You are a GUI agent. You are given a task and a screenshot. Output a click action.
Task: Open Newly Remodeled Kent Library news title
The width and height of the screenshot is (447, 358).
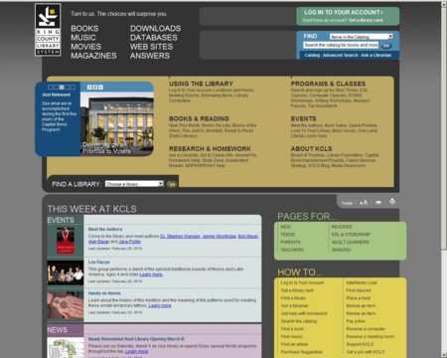[x=136, y=339]
